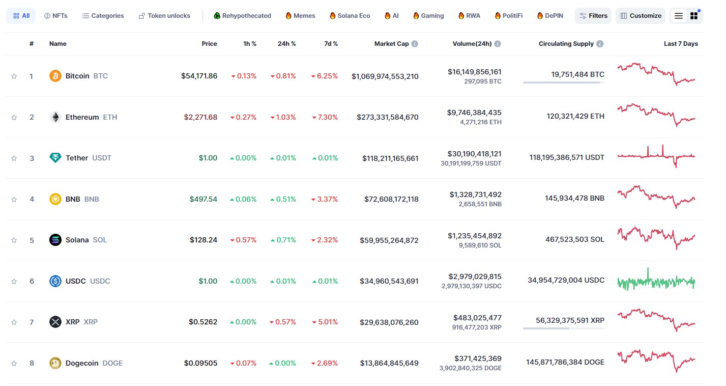Sort by rank number column
The width and height of the screenshot is (726, 386).
click(x=32, y=44)
